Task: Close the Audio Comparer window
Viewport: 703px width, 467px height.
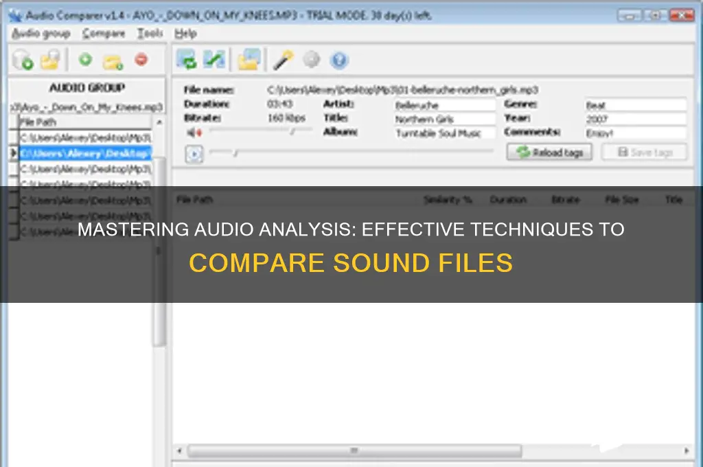Action: pyautogui.click(x=682, y=16)
